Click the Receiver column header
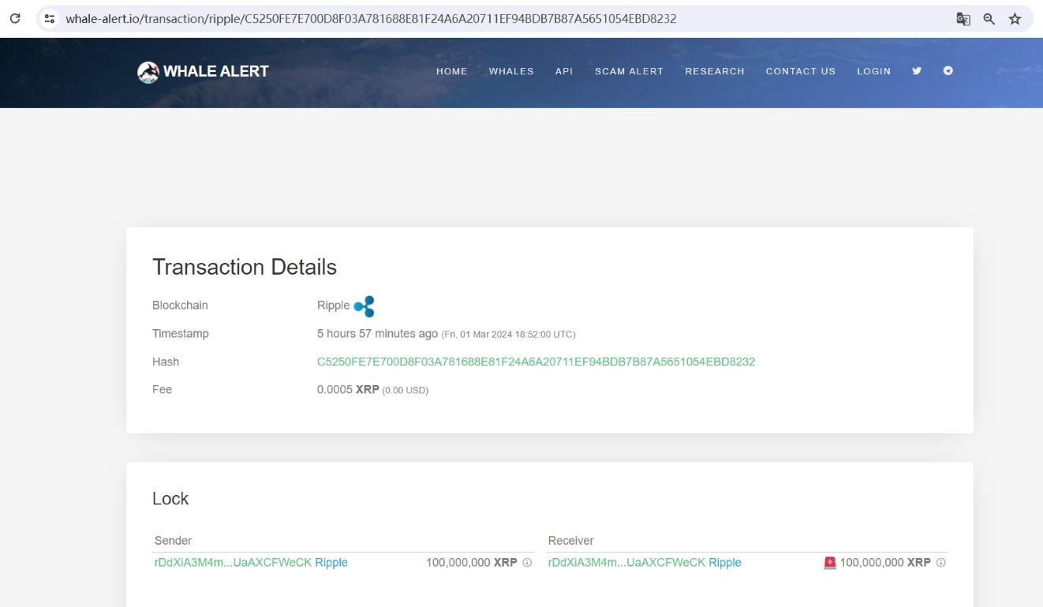Screen dimensions: 1043x607 pyautogui.click(x=570, y=541)
